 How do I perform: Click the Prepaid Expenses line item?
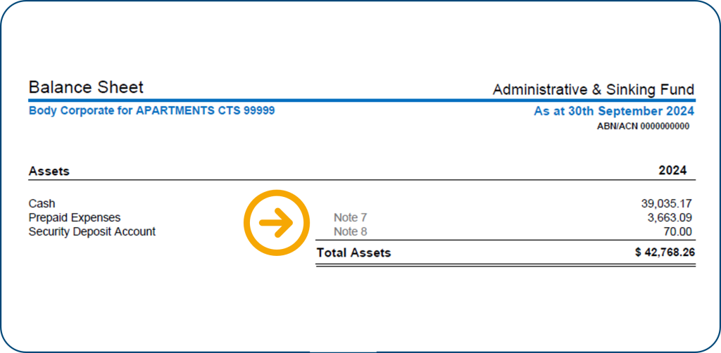point(75,218)
